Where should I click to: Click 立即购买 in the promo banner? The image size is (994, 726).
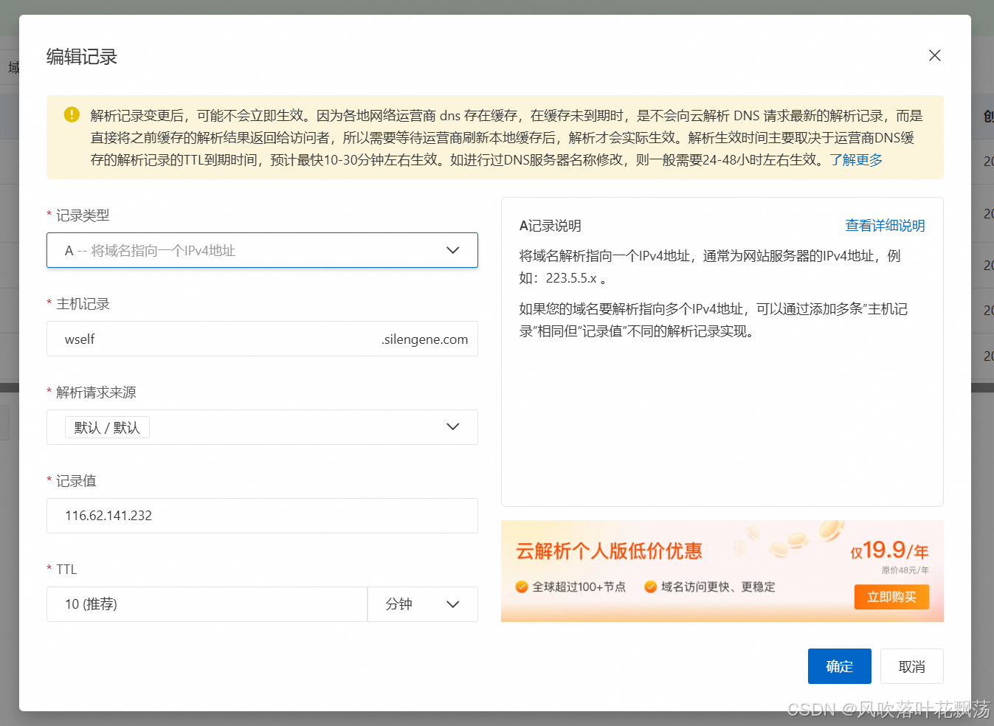pyautogui.click(x=891, y=597)
